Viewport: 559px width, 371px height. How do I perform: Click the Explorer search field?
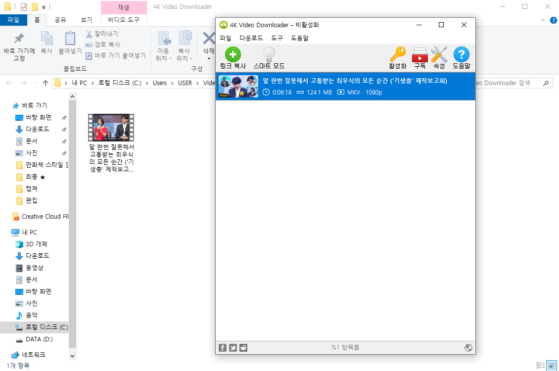point(513,83)
